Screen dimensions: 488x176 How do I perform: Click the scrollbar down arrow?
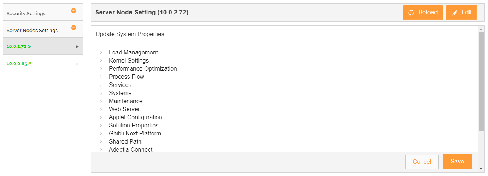481,169
